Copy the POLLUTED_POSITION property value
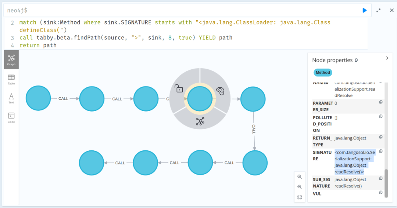The image size is (397, 208). [381, 117]
